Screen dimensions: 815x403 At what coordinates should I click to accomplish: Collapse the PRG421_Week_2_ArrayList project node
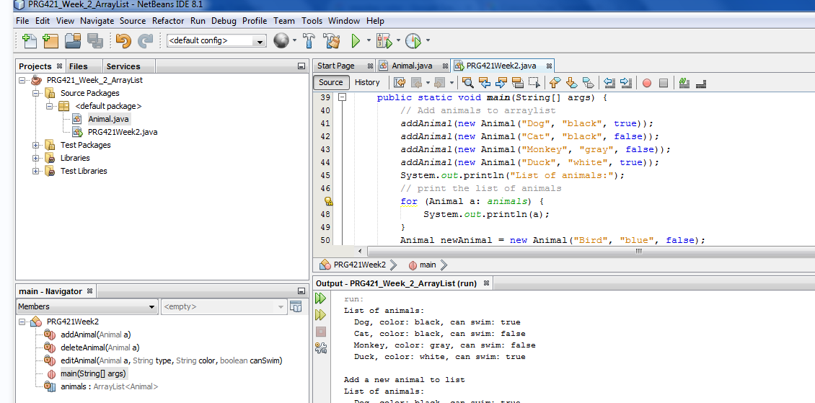point(22,81)
